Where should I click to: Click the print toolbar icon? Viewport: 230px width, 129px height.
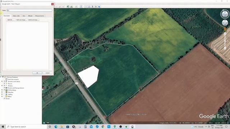pos(89,6)
